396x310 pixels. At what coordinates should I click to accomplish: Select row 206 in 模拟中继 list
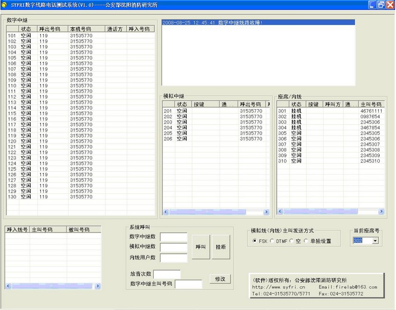(216, 139)
